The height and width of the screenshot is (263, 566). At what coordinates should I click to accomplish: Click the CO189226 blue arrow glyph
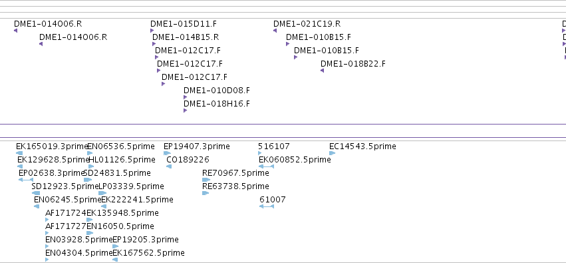(x=168, y=166)
